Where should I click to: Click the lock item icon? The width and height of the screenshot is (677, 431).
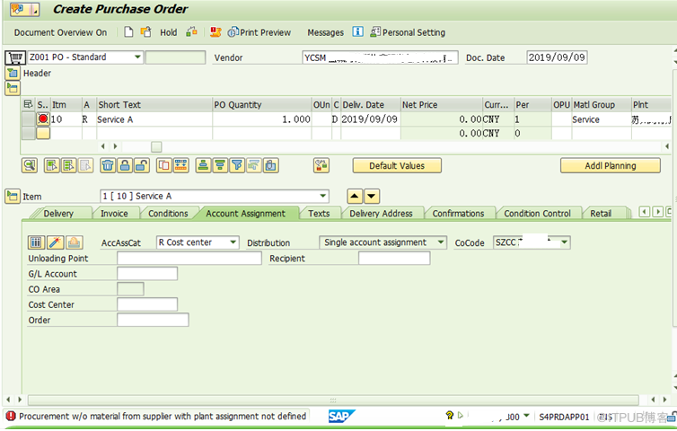pos(125,165)
